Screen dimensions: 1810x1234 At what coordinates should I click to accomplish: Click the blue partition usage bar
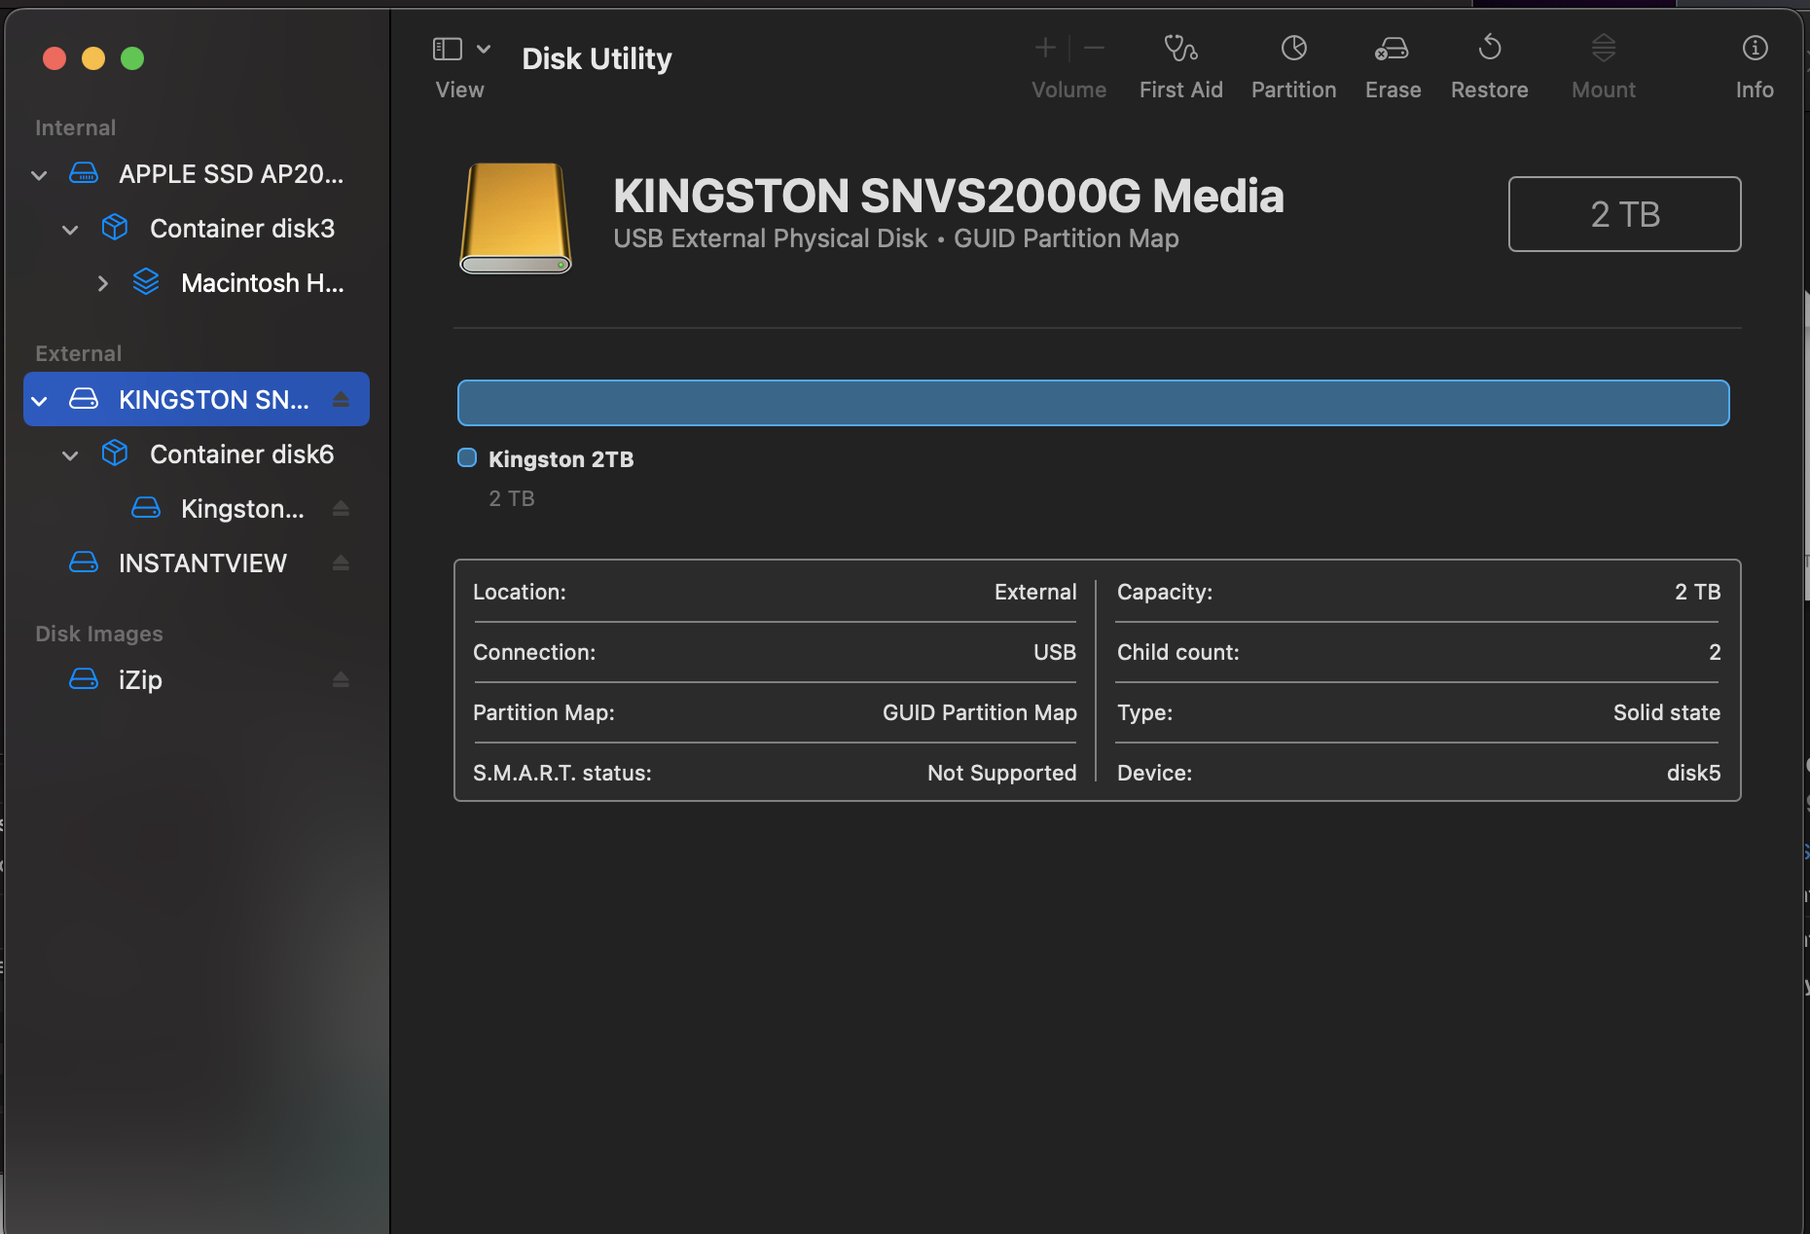pos(1093,403)
